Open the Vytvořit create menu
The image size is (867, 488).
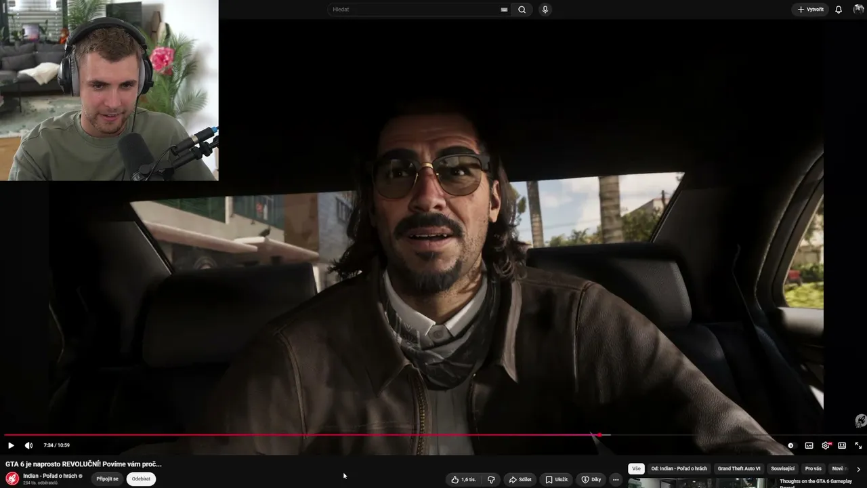tap(811, 9)
